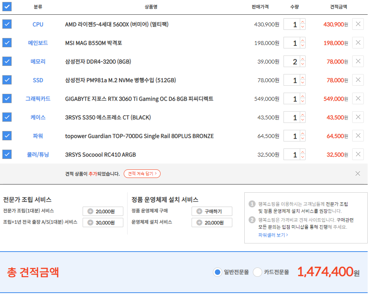Open topower Guardian TOP-700DG product name
Image resolution: width=370 pixels, height=295 pixels.
[140, 136]
